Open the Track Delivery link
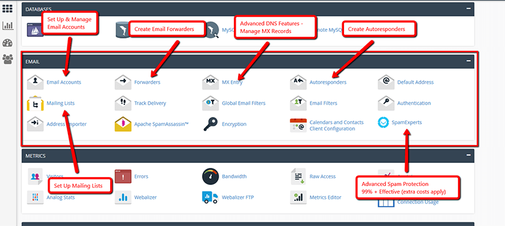The image size is (505, 226). point(150,103)
